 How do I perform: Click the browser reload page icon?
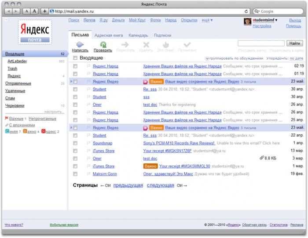pyautogui.click(x=246, y=11)
